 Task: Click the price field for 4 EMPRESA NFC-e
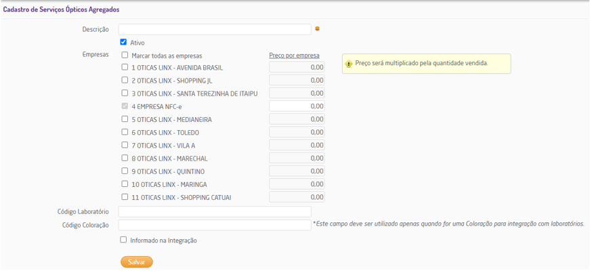click(297, 106)
